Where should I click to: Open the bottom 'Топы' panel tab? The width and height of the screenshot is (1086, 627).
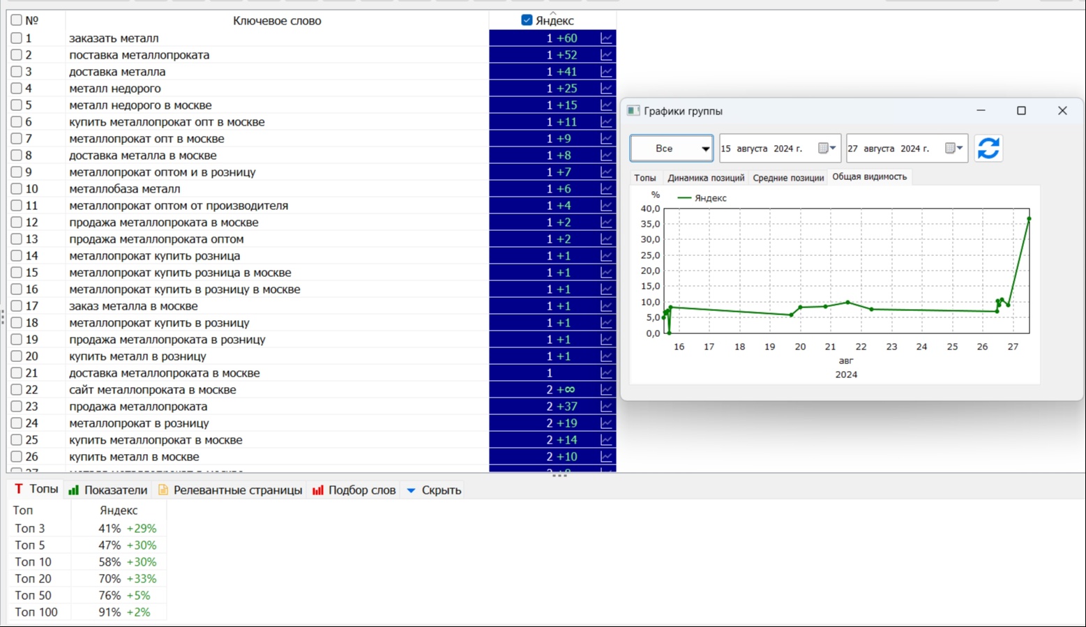click(x=36, y=489)
